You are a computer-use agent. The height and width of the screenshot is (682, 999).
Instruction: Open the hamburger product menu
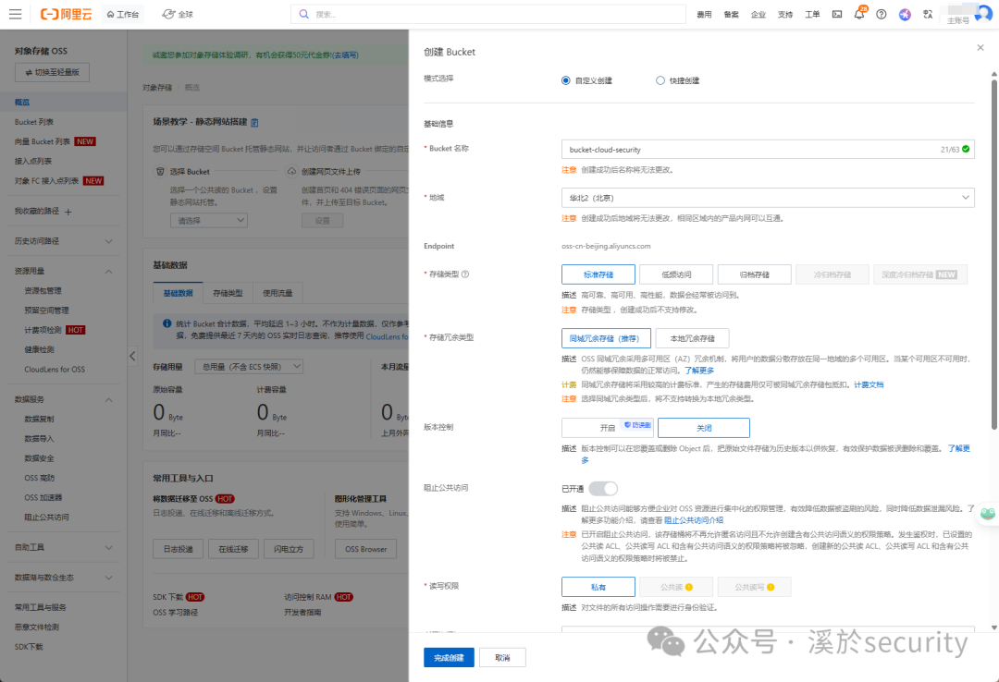13,14
